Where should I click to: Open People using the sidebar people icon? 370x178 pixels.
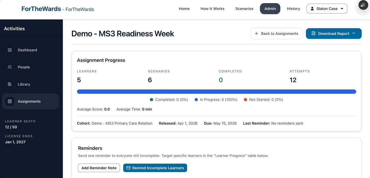click(10, 67)
